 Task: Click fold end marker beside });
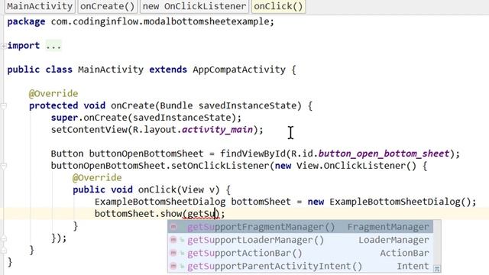(x=3, y=238)
